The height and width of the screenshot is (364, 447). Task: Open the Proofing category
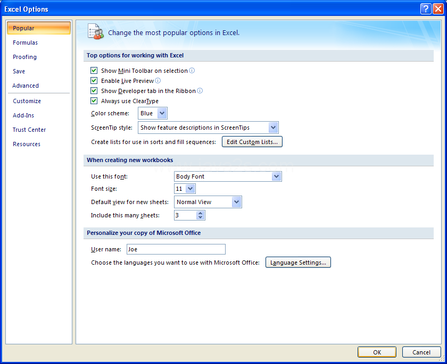[39, 57]
